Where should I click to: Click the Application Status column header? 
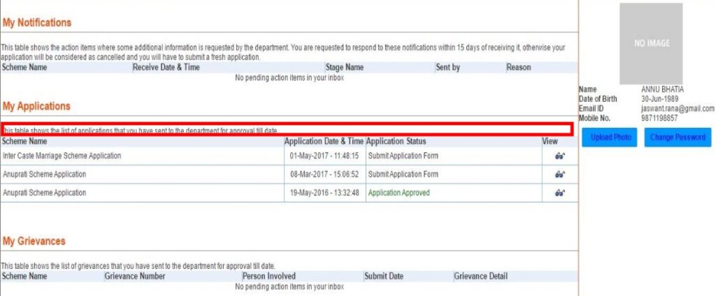click(x=396, y=142)
